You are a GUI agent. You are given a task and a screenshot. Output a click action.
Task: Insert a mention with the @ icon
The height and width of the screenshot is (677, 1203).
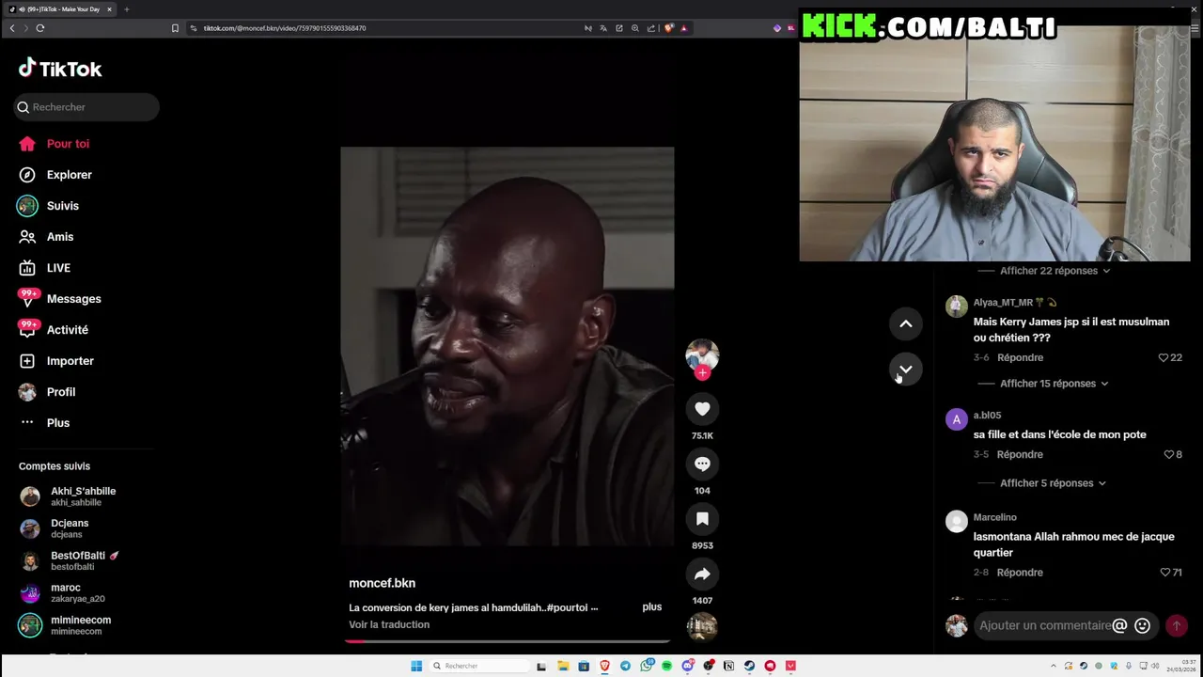point(1119,625)
